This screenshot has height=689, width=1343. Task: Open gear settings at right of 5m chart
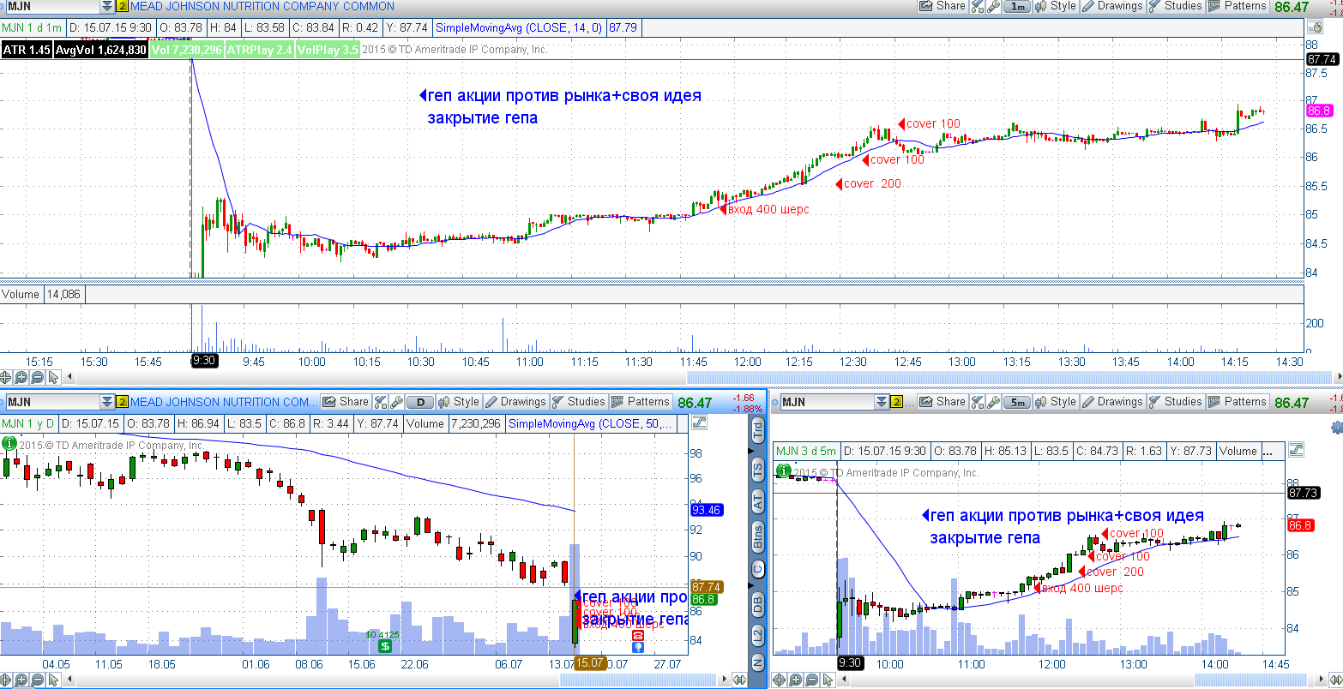(x=1336, y=426)
